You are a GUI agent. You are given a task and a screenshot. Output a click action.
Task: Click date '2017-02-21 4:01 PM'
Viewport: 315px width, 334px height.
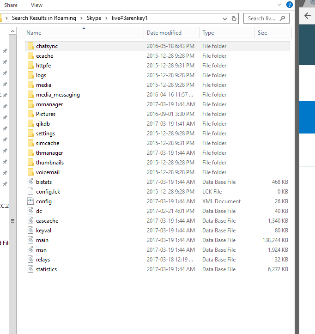click(170, 211)
